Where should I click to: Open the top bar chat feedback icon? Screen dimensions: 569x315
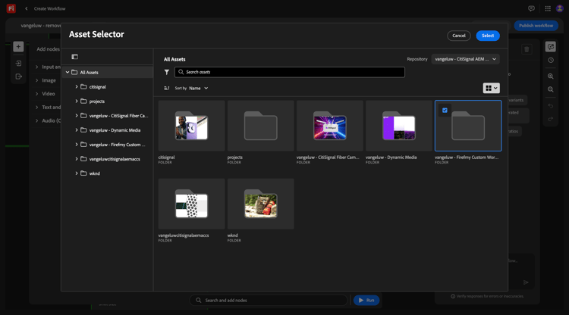pos(531,8)
